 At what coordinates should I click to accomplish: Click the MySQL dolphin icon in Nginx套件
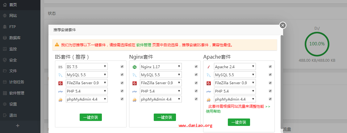(134, 75)
